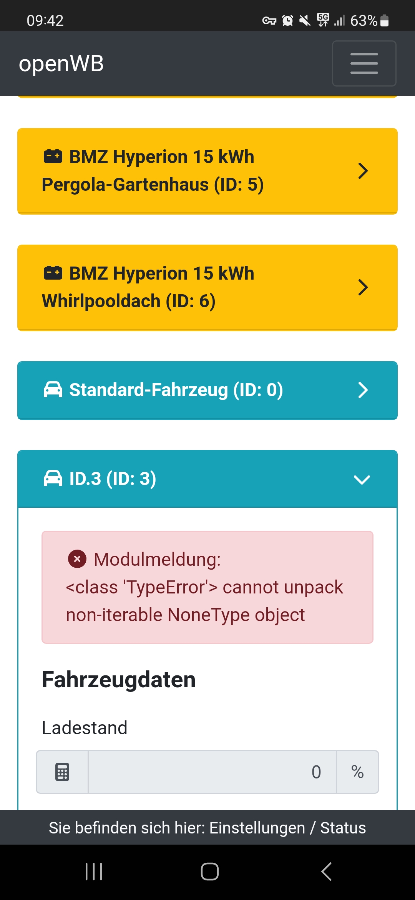Collapse the ID.3 vehicle card chevron
The height and width of the screenshot is (900, 415).
(362, 479)
